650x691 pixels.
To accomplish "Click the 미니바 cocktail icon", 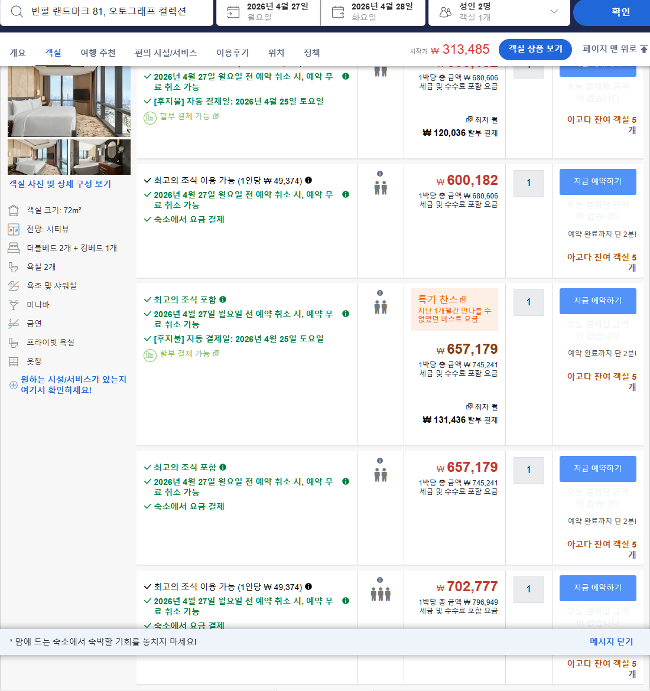I will 14,305.
